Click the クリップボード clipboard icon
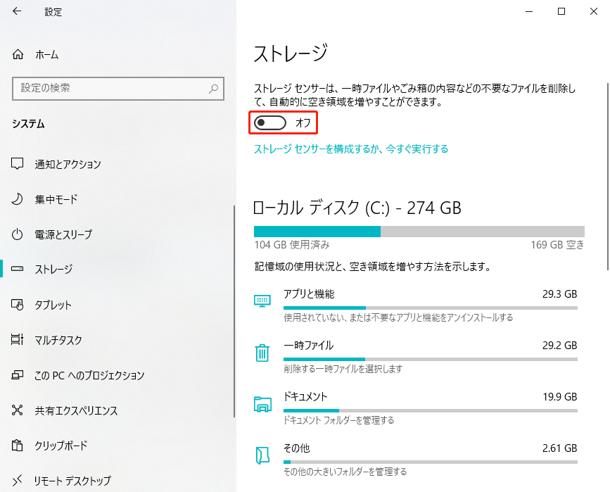The image size is (610, 492). (18, 446)
